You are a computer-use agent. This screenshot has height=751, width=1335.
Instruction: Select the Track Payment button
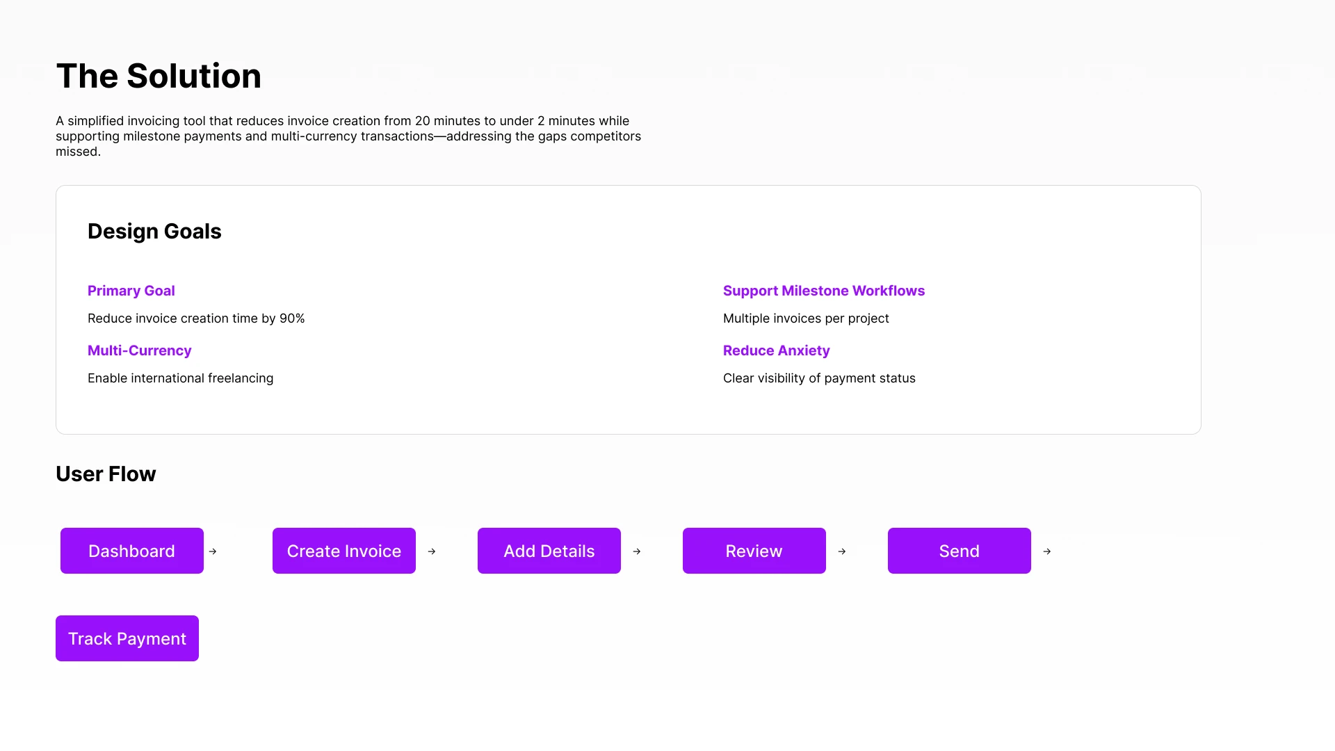127,638
